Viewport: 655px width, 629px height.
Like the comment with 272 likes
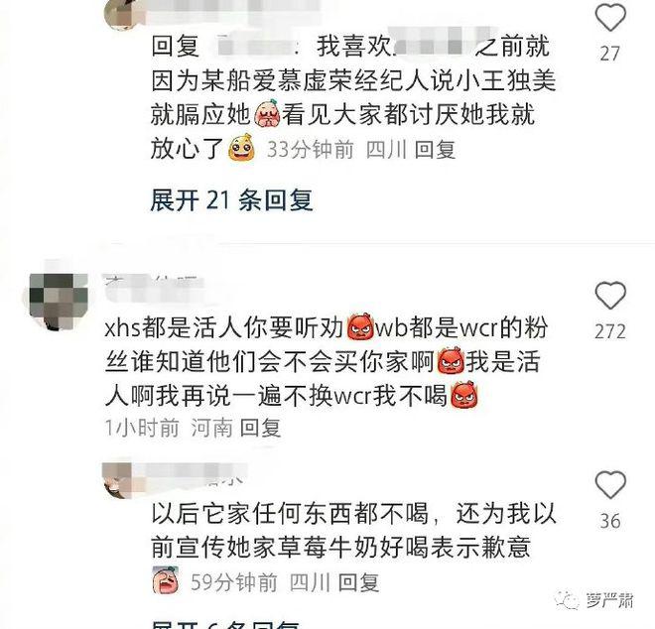tap(610, 296)
